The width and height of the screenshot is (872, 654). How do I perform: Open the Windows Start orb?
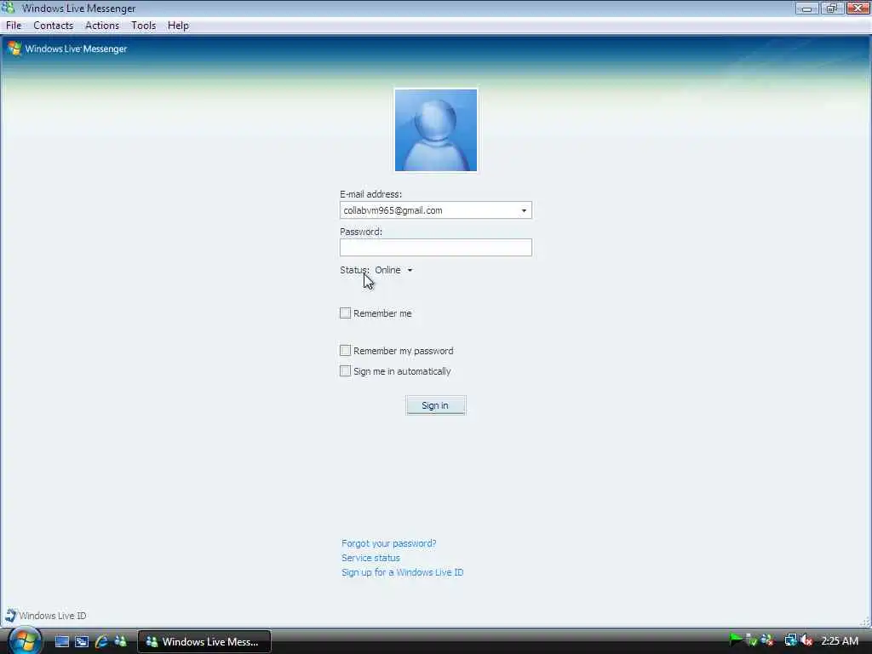(x=23, y=640)
